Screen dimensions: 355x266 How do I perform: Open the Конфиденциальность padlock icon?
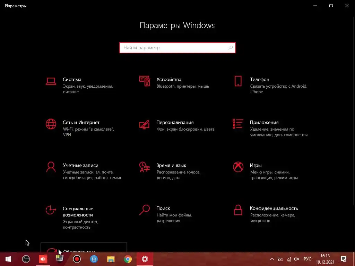coord(238,210)
